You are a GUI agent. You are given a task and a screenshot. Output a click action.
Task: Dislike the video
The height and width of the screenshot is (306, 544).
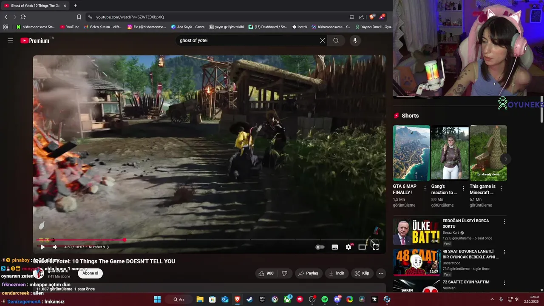(285, 273)
